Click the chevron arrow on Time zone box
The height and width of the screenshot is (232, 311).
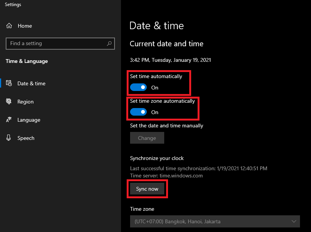[x=294, y=221]
